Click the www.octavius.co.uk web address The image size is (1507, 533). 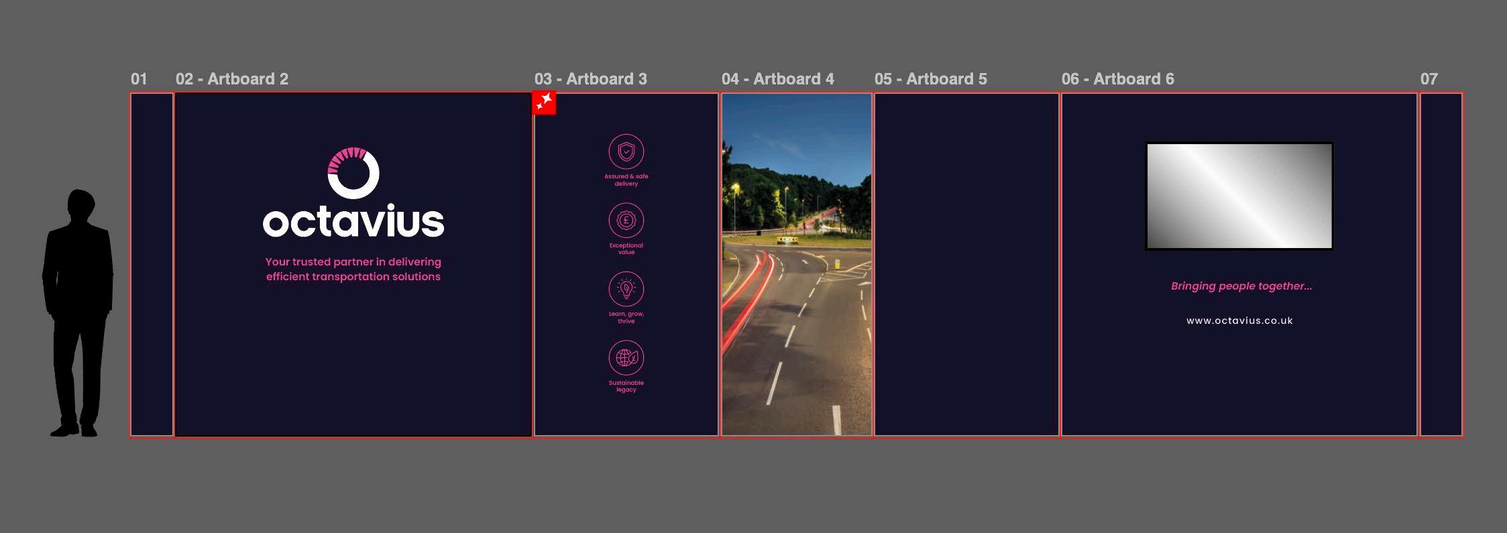click(1239, 320)
